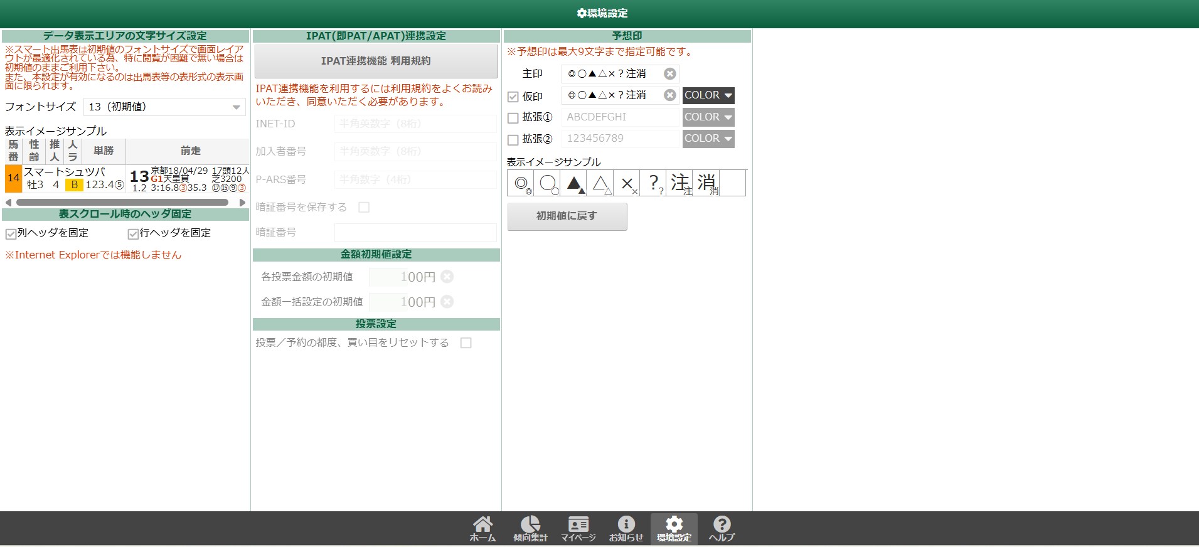Toggle 列ヘッダを固定 checkbox
This screenshot has width=1199, height=547.
tap(11, 234)
